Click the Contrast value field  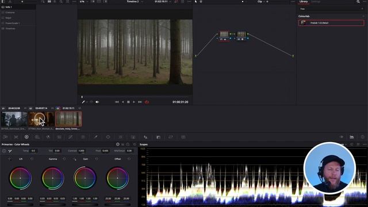[82, 151]
